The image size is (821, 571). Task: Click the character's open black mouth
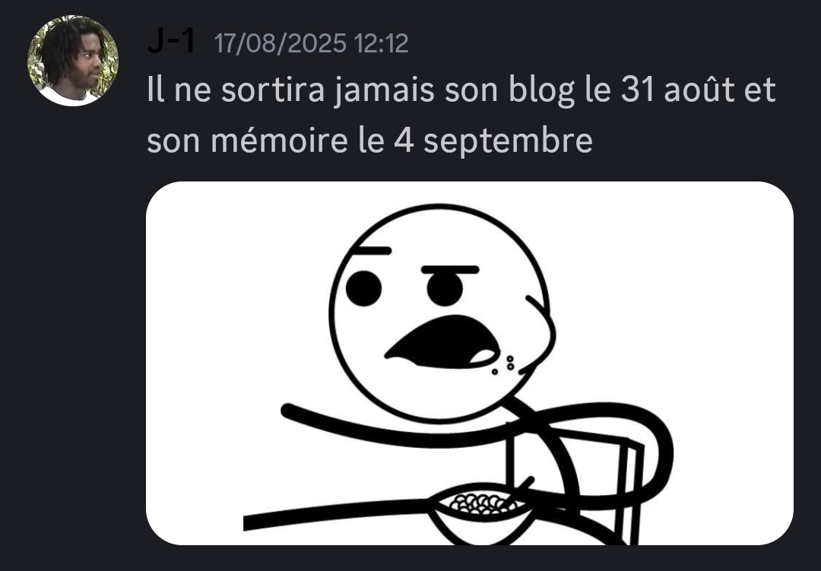[443, 342]
